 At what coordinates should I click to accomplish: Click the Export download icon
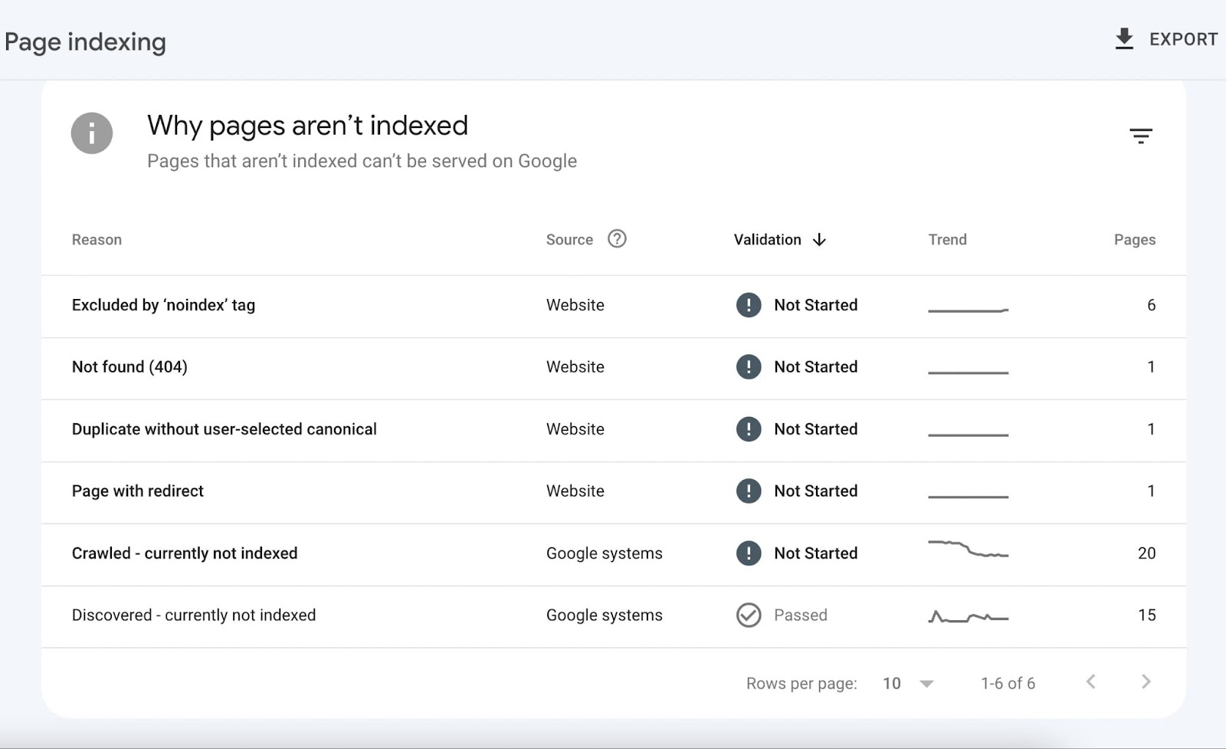(x=1124, y=39)
